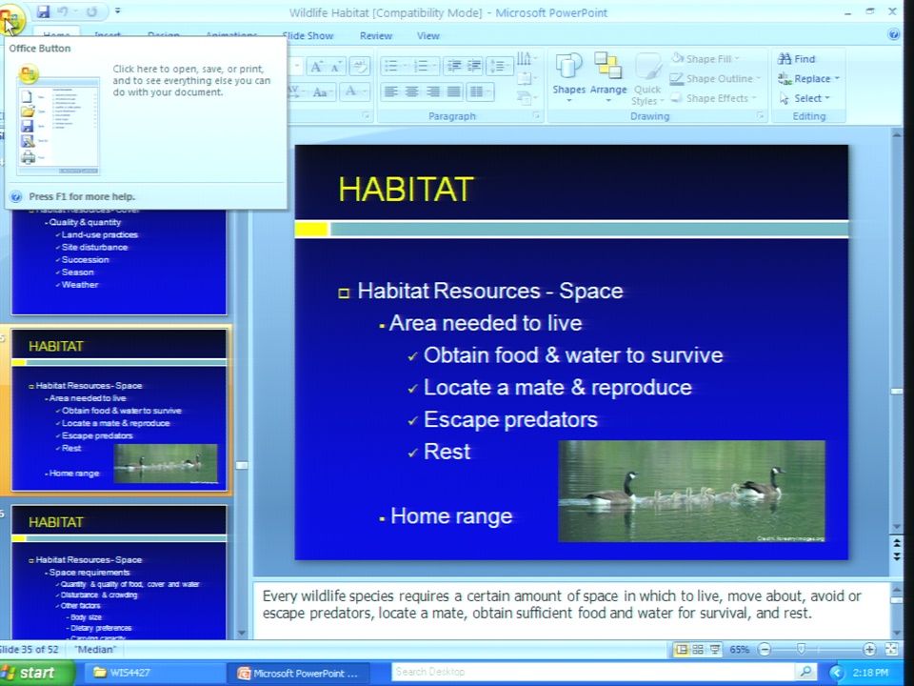Open the Columns dropdown
The image size is (914, 686).
coord(480,91)
